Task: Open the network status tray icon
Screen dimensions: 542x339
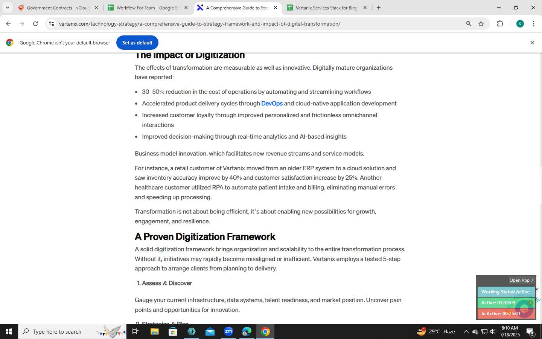Action: pyautogui.click(x=484, y=331)
